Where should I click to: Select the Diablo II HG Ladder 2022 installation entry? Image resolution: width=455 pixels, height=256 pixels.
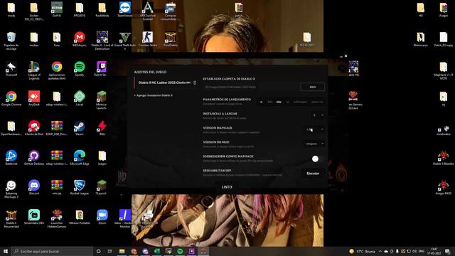[164, 82]
